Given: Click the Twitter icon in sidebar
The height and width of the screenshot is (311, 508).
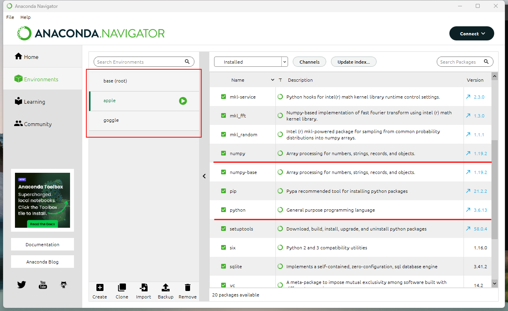Looking at the screenshot, I should pyautogui.click(x=22, y=285).
